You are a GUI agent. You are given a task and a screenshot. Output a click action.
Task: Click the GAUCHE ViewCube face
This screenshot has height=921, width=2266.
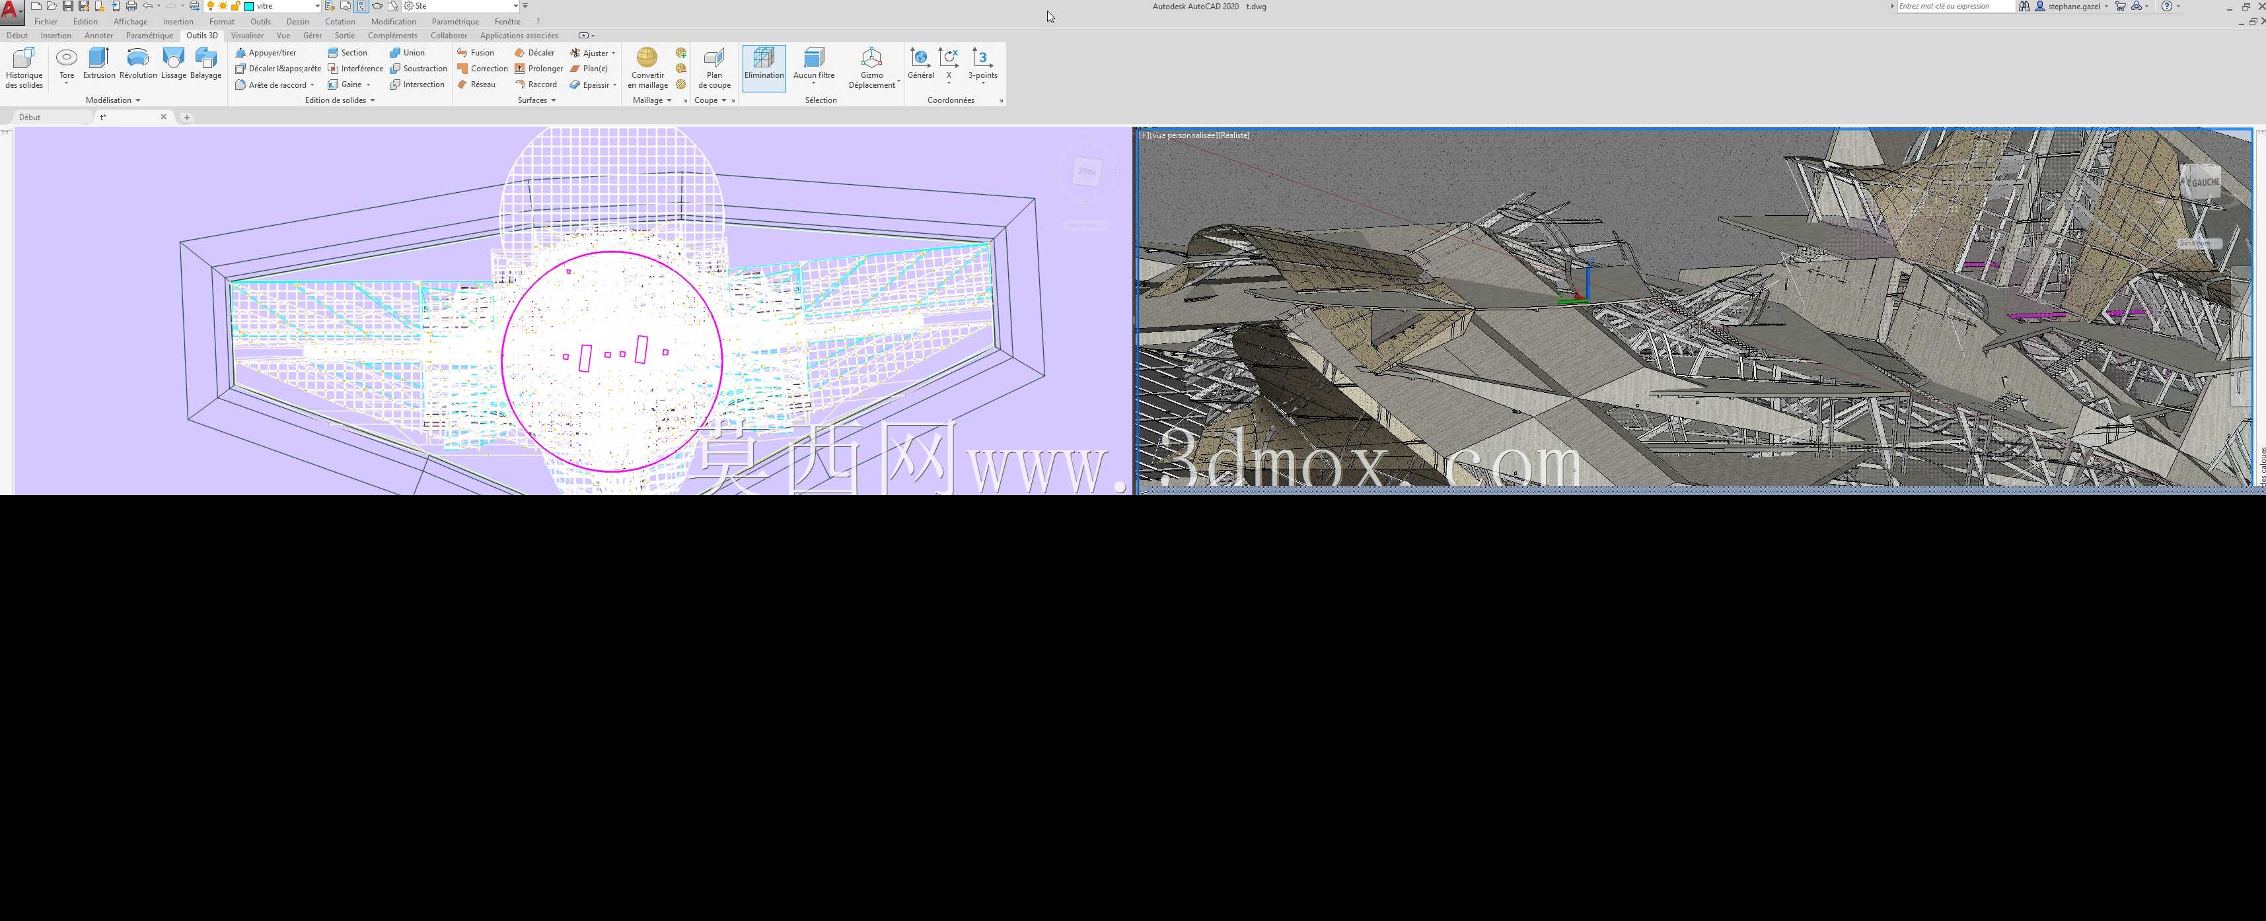click(2205, 183)
